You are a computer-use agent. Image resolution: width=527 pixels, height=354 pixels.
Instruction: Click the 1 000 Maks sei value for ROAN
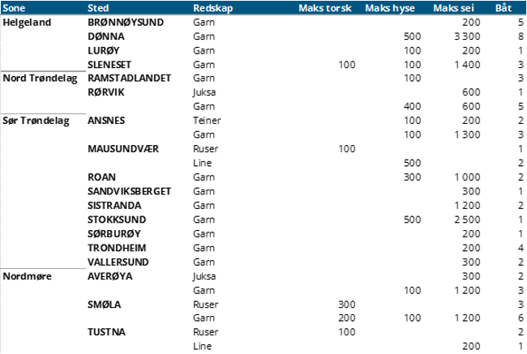coord(467,177)
